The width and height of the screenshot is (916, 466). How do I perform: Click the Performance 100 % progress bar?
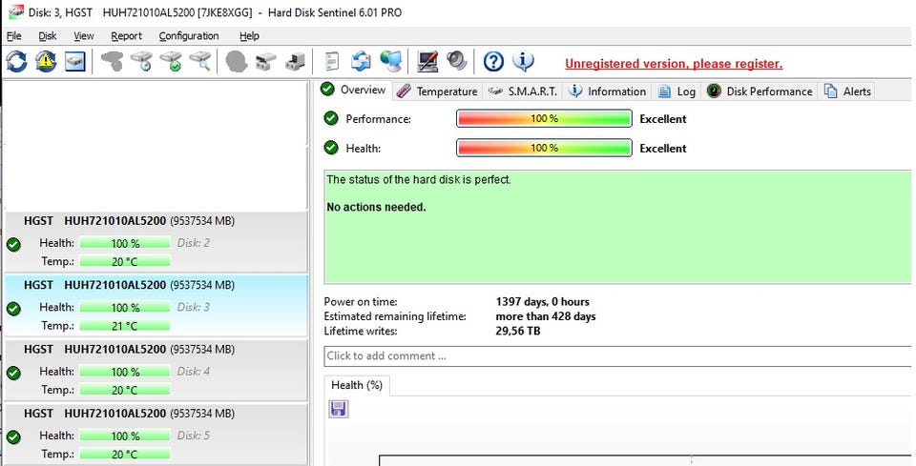(x=544, y=118)
